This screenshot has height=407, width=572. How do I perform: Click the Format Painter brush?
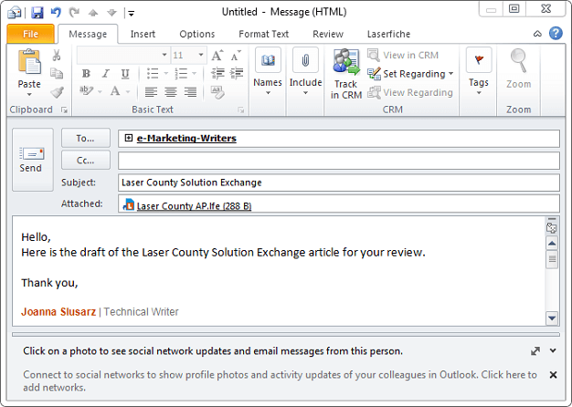pos(57,92)
